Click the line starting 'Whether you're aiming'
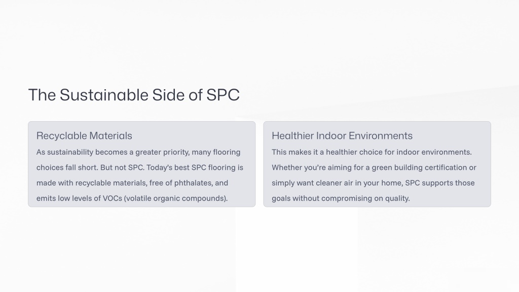This screenshot has width=519, height=292. (x=374, y=167)
